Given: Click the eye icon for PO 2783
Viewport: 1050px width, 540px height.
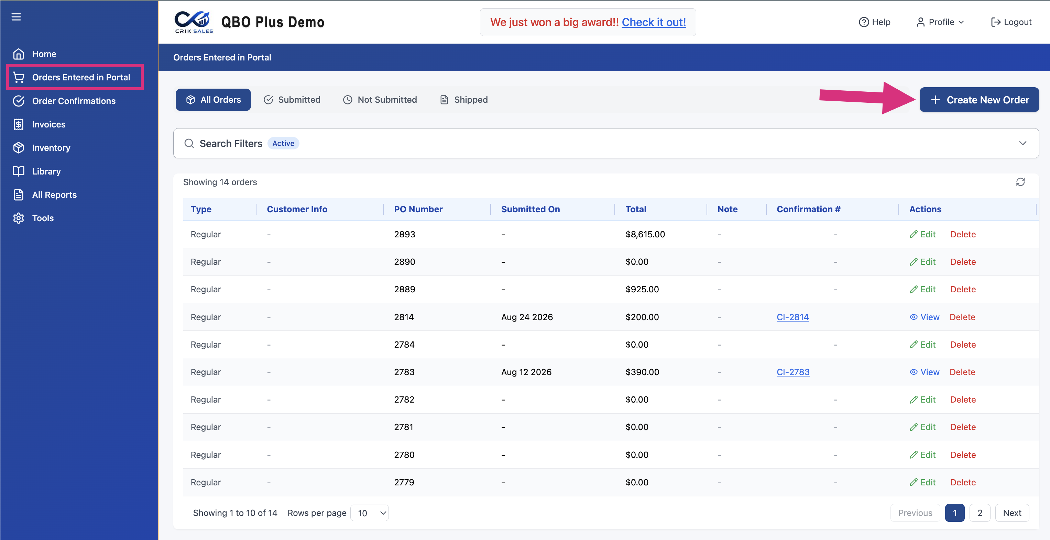Looking at the screenshot, I should pos(914,372).
